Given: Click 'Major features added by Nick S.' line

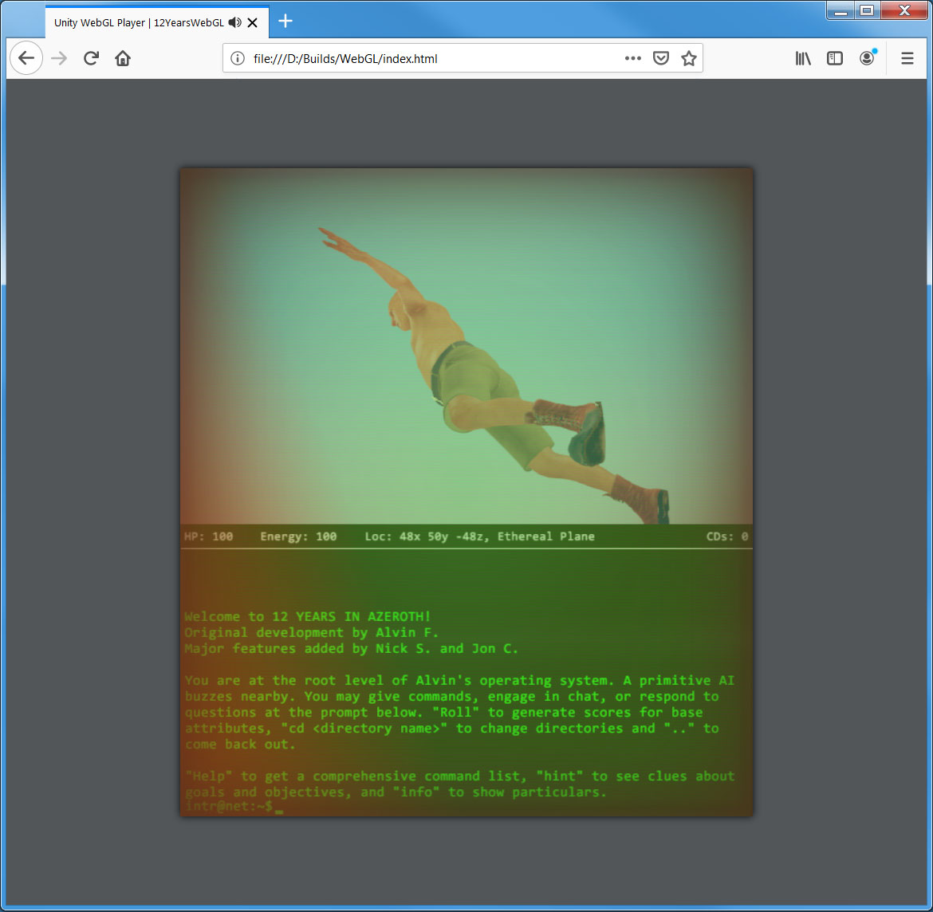Looking at the screenshot, I should (351, 648).
